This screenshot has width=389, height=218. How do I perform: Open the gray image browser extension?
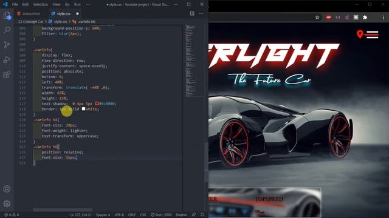pos(356,18)
